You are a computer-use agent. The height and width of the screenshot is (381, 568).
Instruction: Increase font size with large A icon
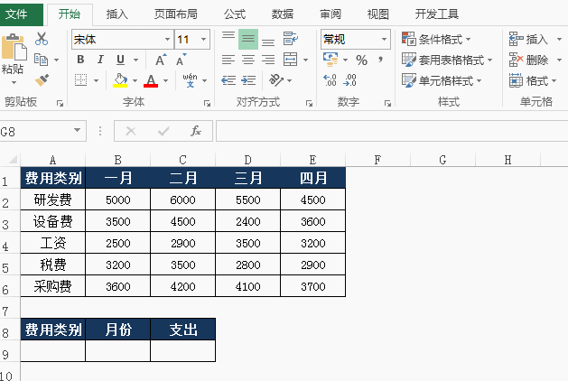point(161,60)
